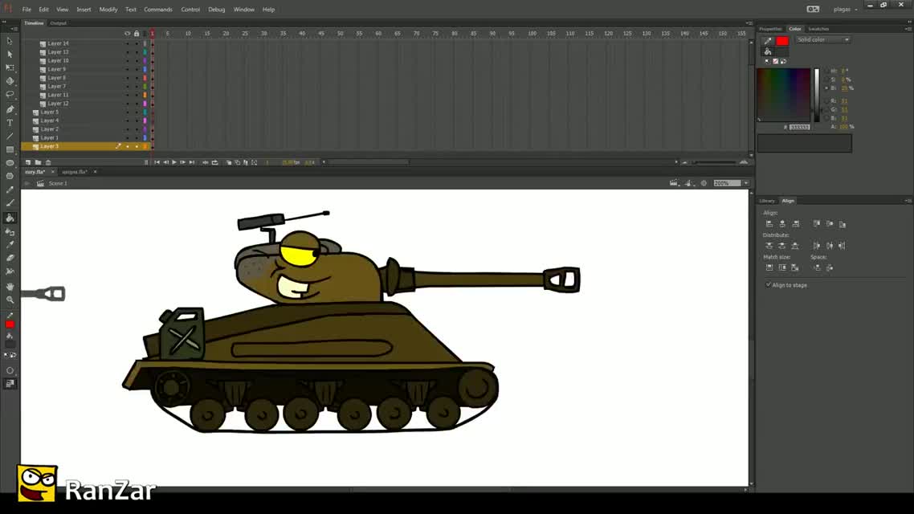The image size is (914, 514).
Task: Select the Subselection tool in the toolbar
Action: coord(10,54)
